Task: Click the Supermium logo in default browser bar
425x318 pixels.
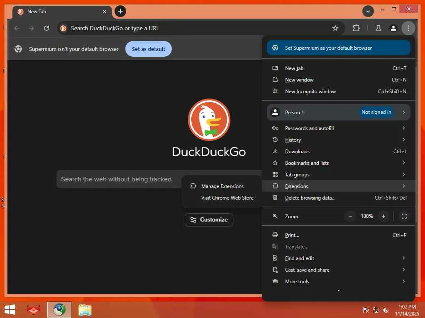Action: tap(18, 49)
